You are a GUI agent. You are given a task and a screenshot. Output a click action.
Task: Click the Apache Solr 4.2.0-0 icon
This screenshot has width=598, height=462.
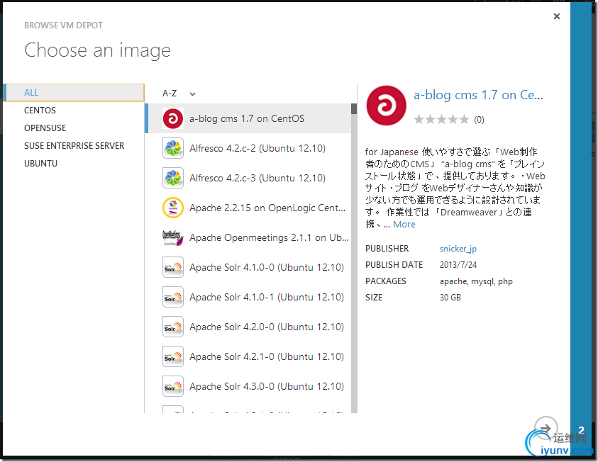click(173, 327)
